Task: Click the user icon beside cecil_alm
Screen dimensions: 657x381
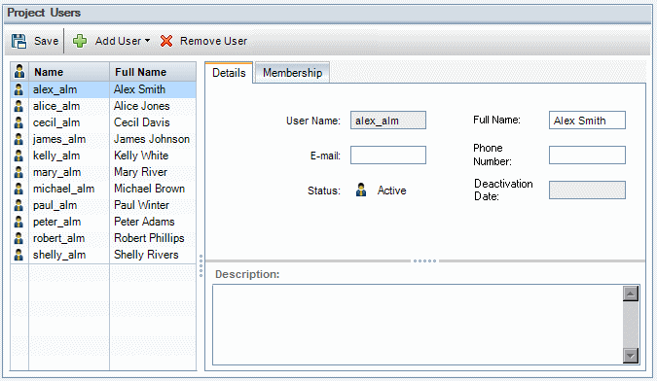Action: click(18, 122)
